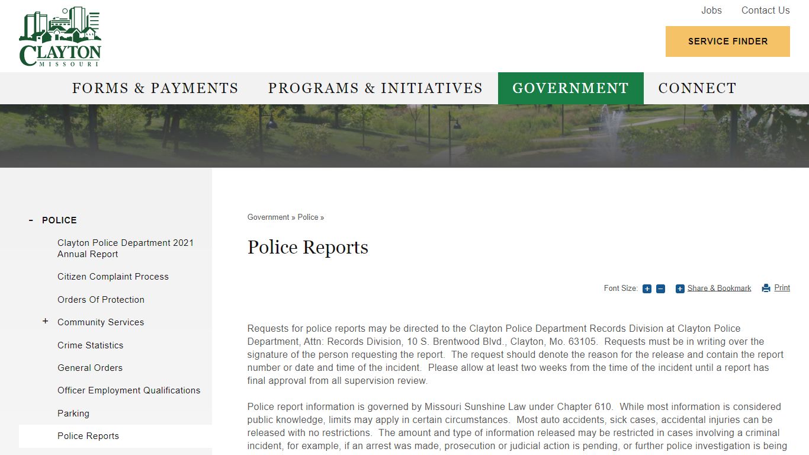Increase font size with plus icon
This screenshot has height=455, width=809.
point(647,289)
